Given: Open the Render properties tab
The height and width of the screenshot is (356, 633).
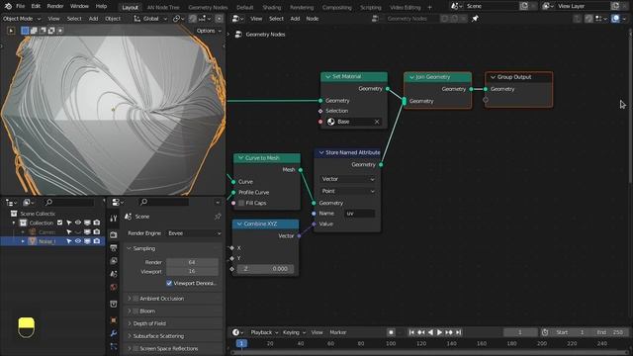Looking at the screenshot, I should click(114, 235).
